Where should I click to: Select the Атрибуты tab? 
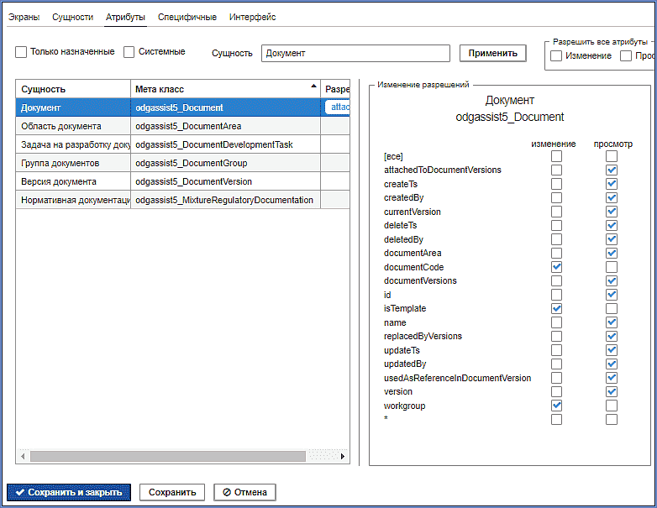coord(125,17)
